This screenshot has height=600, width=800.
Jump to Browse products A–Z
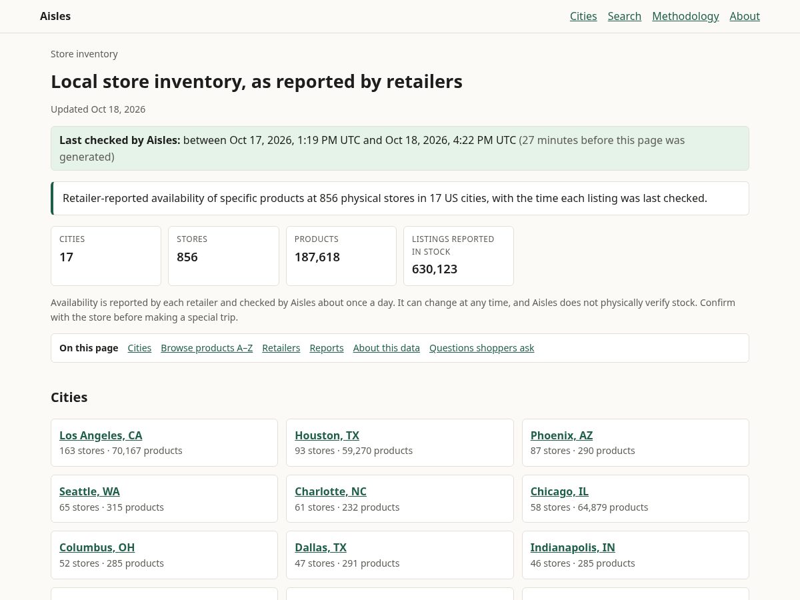click(x=207, y=348)
